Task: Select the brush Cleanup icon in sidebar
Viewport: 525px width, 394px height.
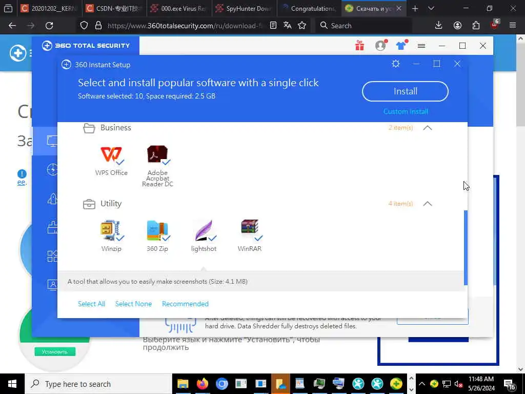Action: pyautogui.click(x=52, y=227)
